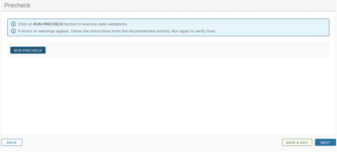Go back using the BACK button
Screen dimensions: 337x152
pos(12,142)
